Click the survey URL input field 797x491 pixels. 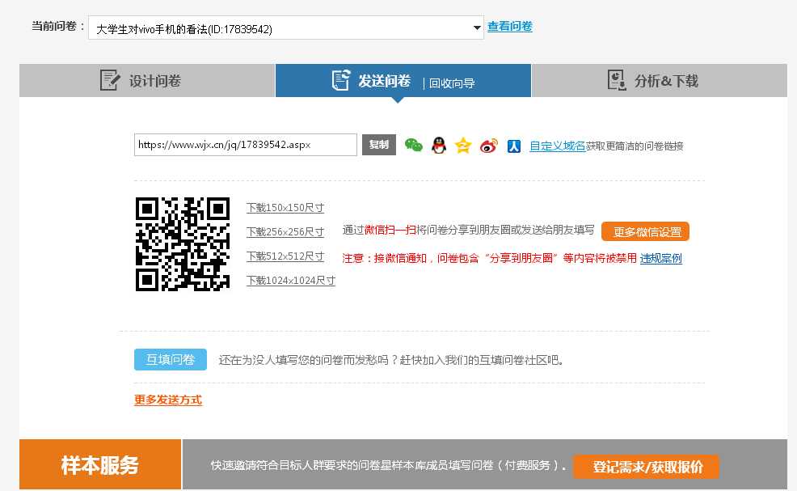(x=246, y=145)
